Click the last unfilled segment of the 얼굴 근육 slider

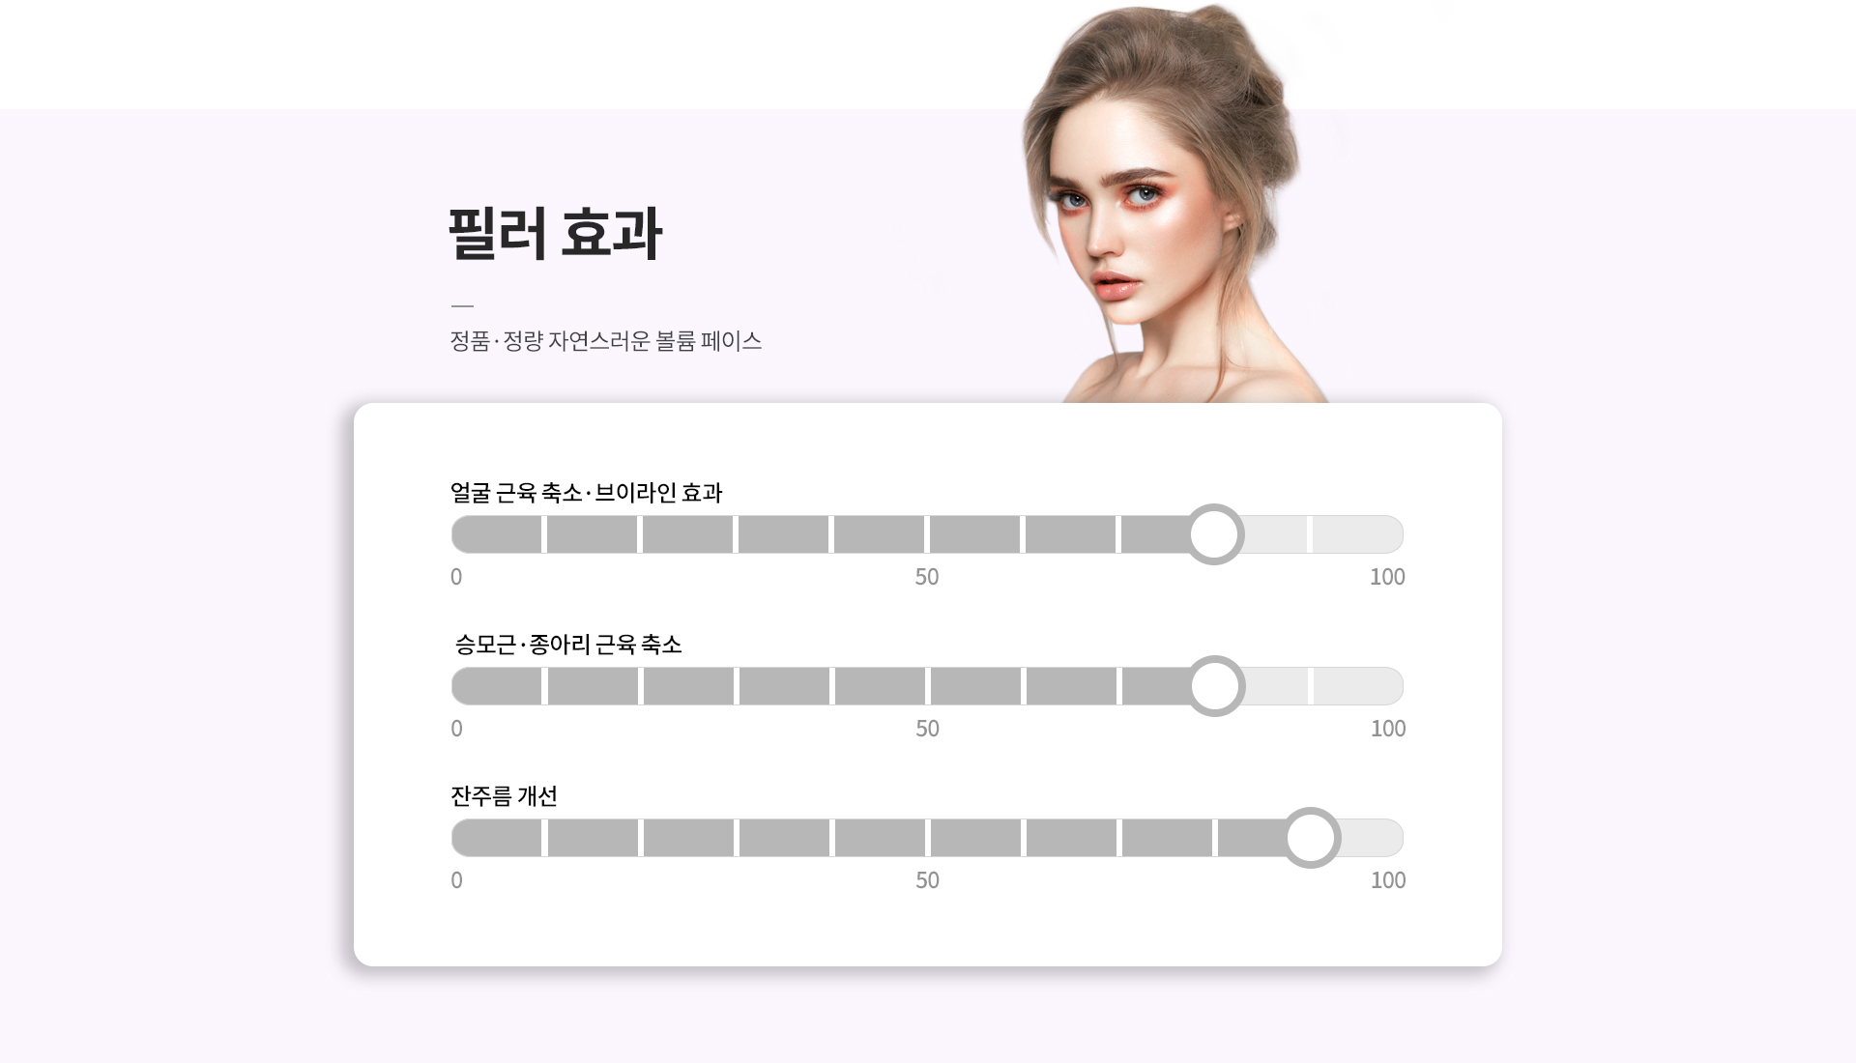coord(1357,534)
